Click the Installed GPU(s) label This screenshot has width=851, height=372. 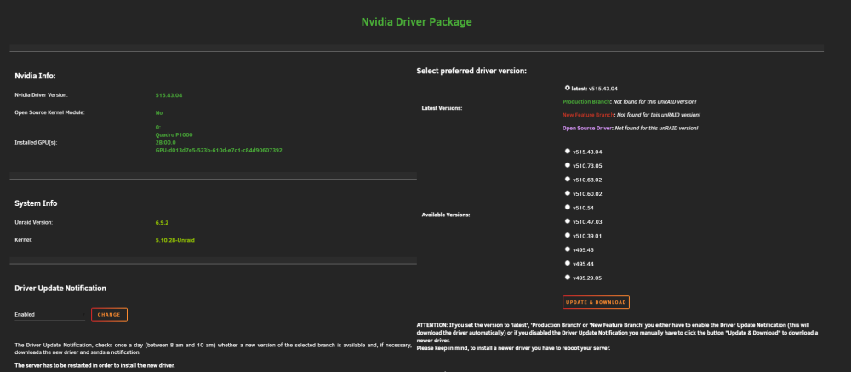[x=36, y=143]
